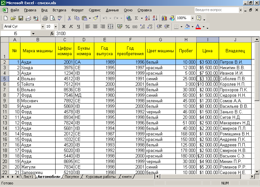Screen dimensions: 260x187
Task: Click row header 10
Action: pos(5,106)
